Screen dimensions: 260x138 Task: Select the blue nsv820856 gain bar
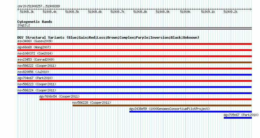click(134, 75)
